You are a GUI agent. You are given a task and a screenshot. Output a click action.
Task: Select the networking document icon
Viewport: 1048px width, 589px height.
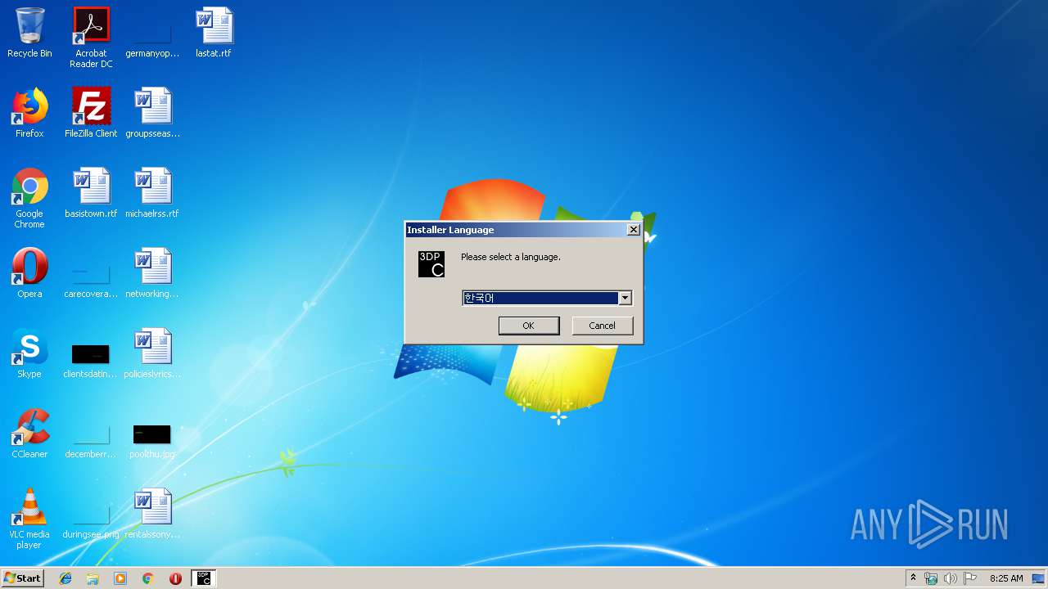click(152, 273)
